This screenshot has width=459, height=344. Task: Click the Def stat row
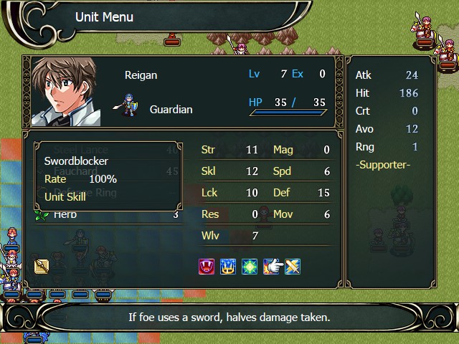301,193
